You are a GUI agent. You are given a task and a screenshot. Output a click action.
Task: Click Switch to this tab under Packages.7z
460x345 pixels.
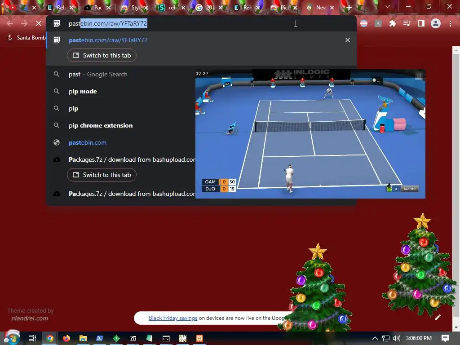(102, 175)
